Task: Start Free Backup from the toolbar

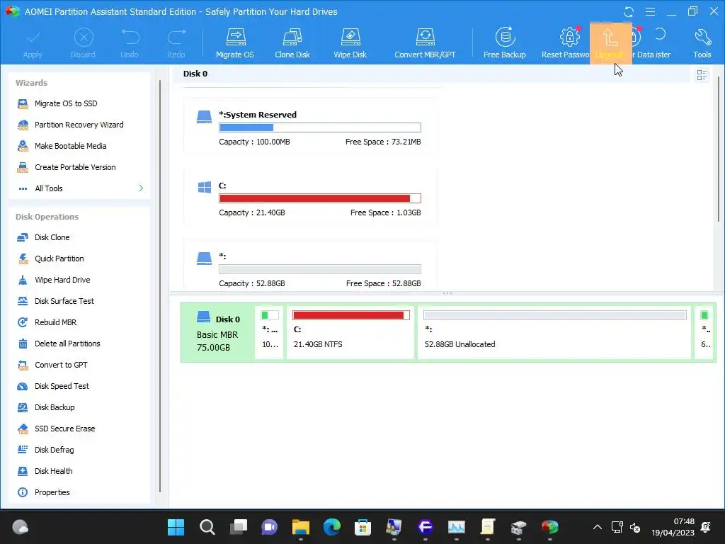Action: (x=504, y=43)
